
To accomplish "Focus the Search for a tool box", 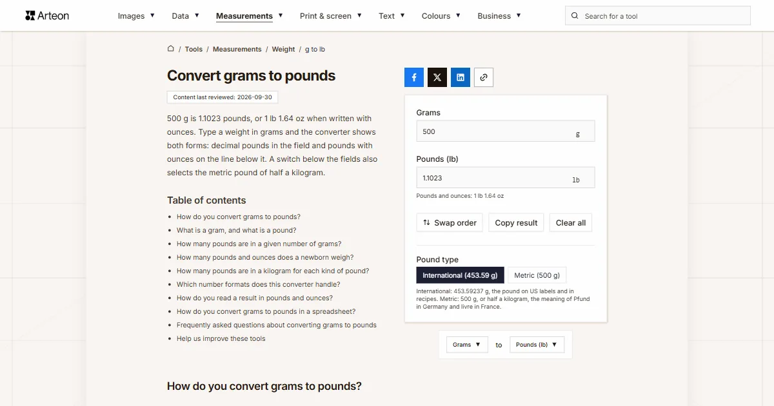I will click(658, 16).
